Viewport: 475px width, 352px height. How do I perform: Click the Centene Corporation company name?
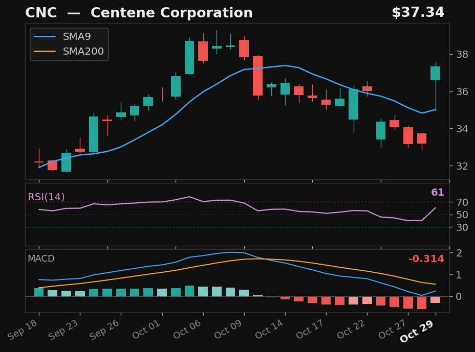tap(171, 13)
